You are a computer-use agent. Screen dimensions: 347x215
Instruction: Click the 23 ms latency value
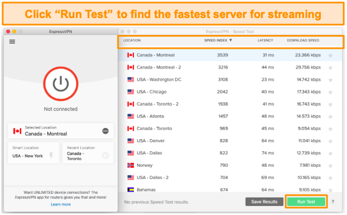pyautogui.click(x=267, y=80)
